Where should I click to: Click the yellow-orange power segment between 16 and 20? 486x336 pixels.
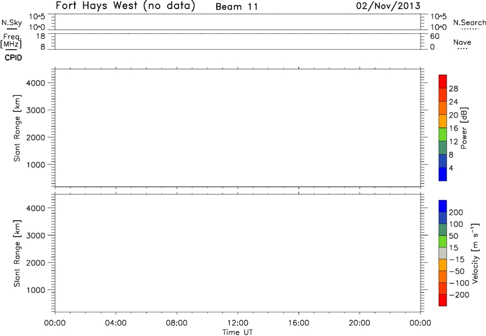[443, 121]
